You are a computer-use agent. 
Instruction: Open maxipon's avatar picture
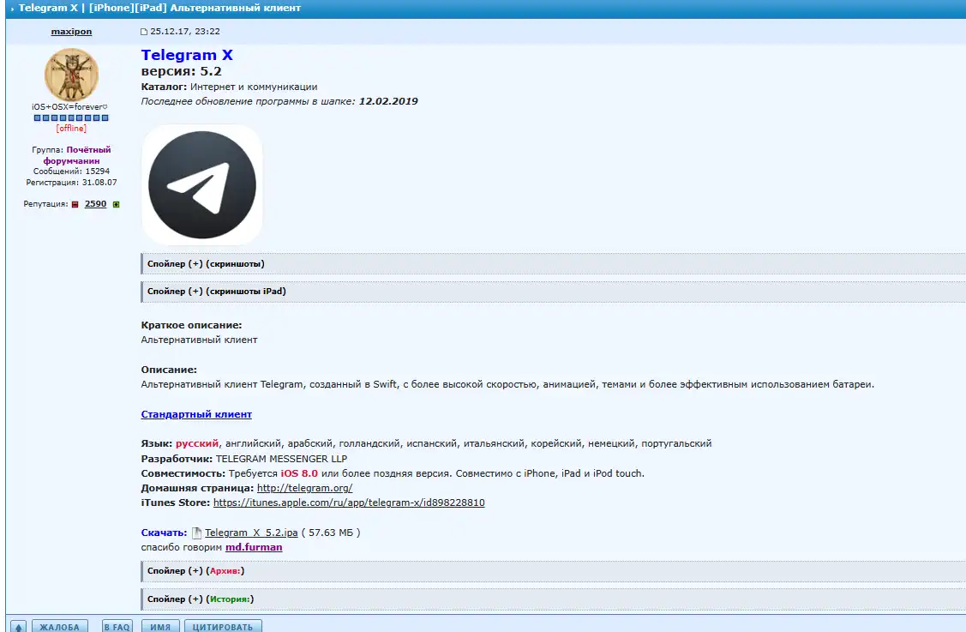tap(71, 75)
